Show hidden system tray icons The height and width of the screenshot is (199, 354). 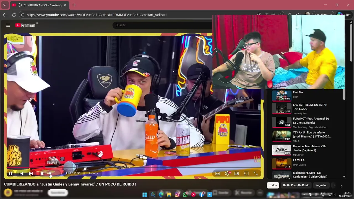(x=304, y=195)
